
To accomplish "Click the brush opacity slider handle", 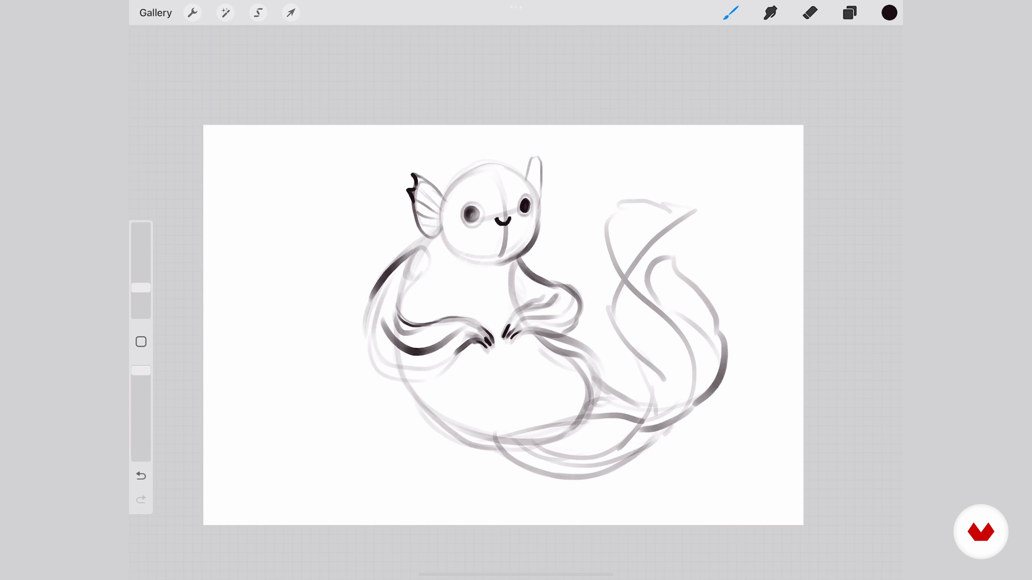I will click(141, 370).
